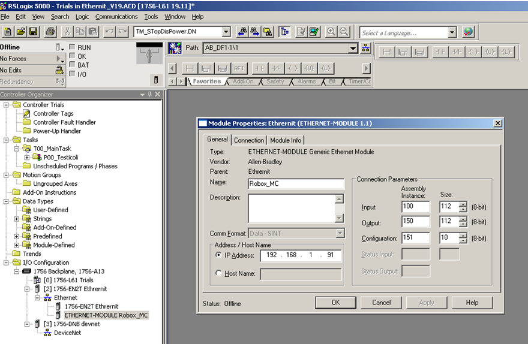
Task: Click the Find Previous binoculars icon
Action: tap(242, 32)
